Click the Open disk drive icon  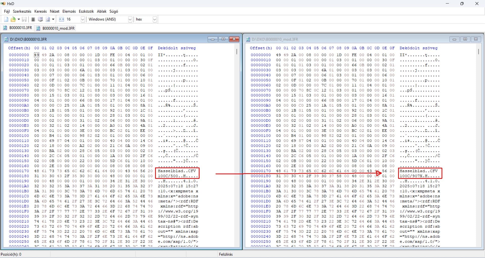40,19
